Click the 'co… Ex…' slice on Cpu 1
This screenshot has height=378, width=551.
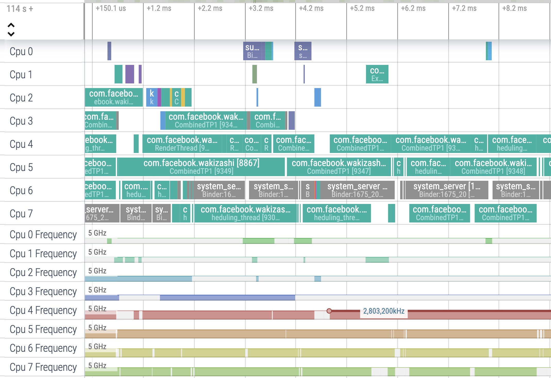coord(377,74)
